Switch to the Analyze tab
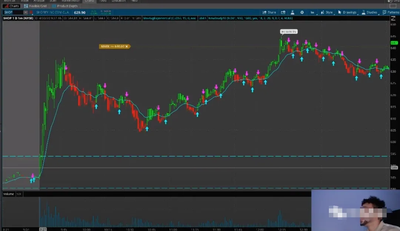400x231 pixels. coord(39,1)
